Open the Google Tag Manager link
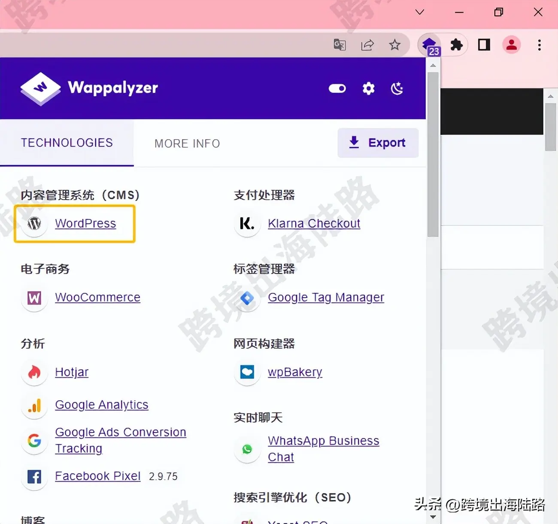 click(326, 297)
